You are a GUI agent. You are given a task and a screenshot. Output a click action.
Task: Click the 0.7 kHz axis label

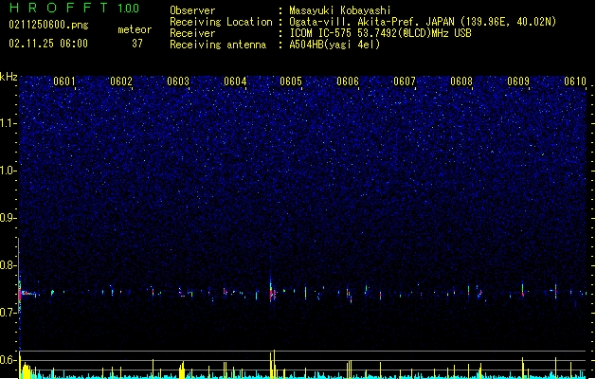click(x=8, y=313)
